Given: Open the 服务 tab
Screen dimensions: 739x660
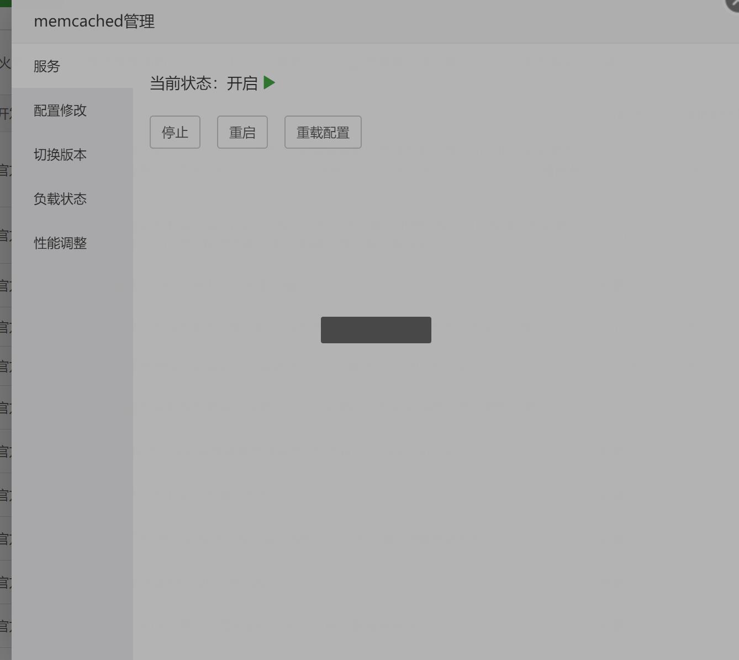Looking at the screenshot, I should tap(72, 66).
